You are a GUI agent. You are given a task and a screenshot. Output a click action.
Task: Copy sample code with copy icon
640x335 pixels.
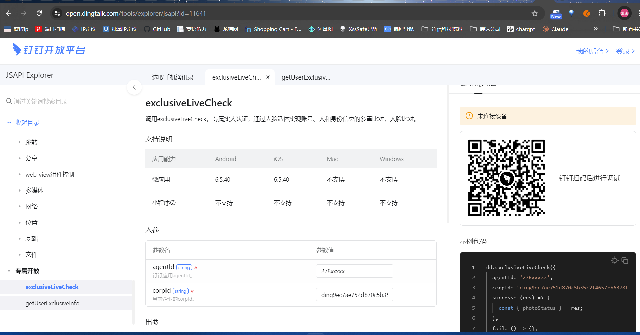click(x=625, y=260)
